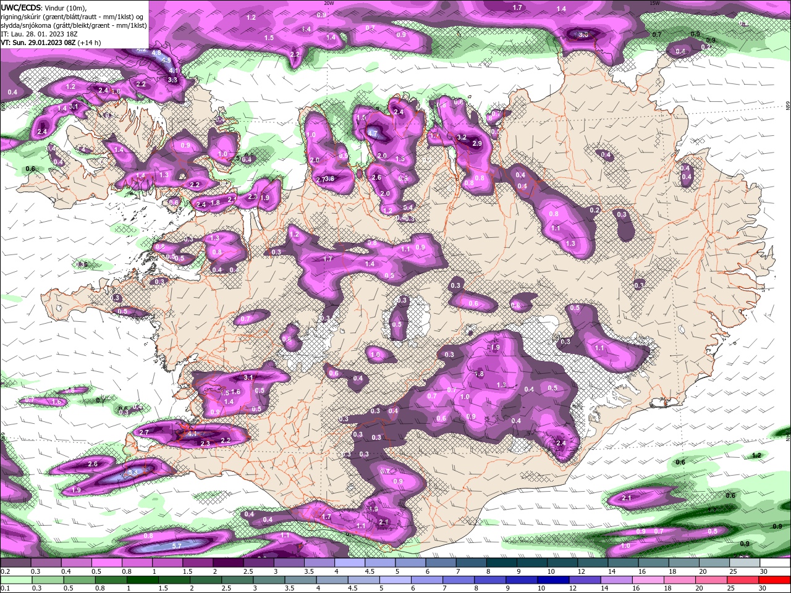Click the '15W' longitude label
The width and height of the screenshot is (791, 593).
pos(654,3)
